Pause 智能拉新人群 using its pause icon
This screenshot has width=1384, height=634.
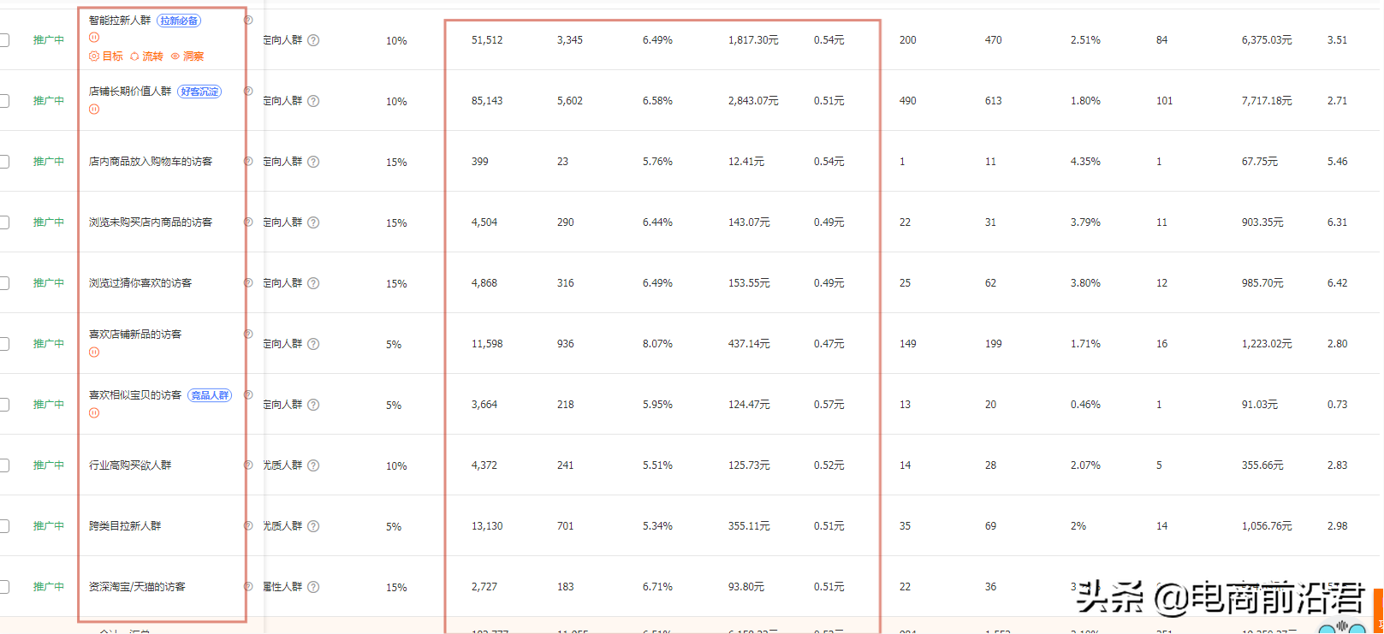click(x=93, y=37)
